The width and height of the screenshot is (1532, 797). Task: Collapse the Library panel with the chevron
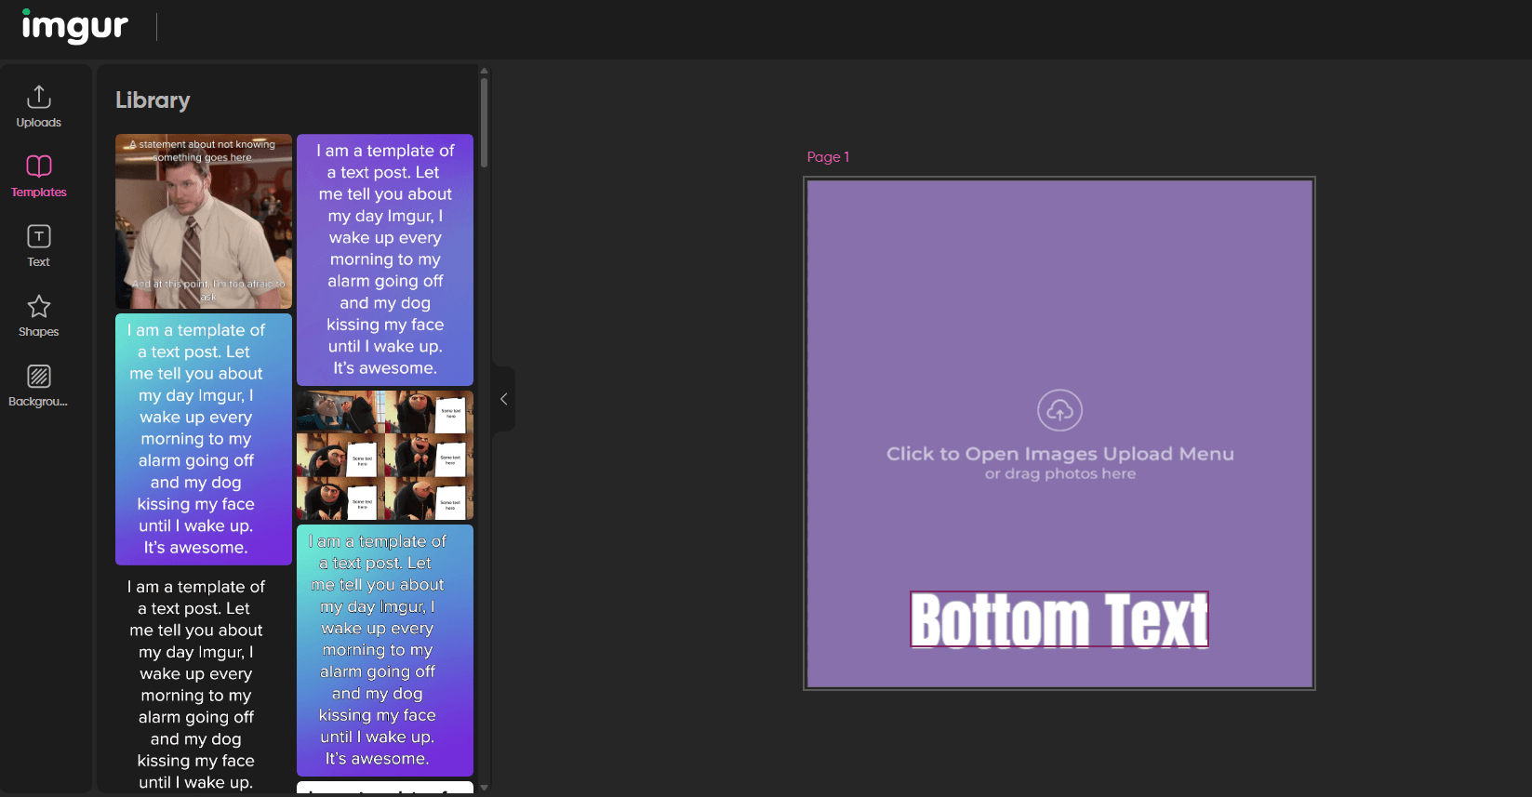pyautogui.click(x=503, y=399)
